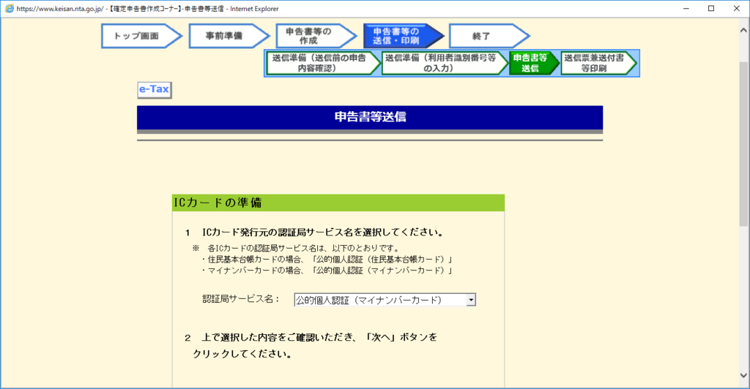
Task: Select the green 申告書等送信 sub-step
Action: [x=533, y=63]
